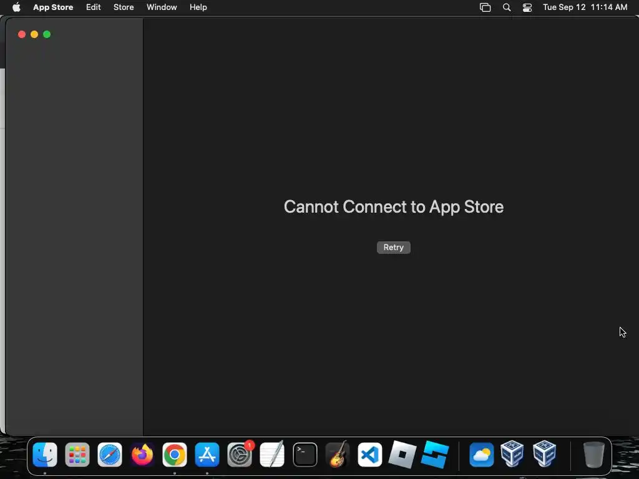639x479 pixels.
Task: Launch Roblox from the Dock
Action: 402,455
